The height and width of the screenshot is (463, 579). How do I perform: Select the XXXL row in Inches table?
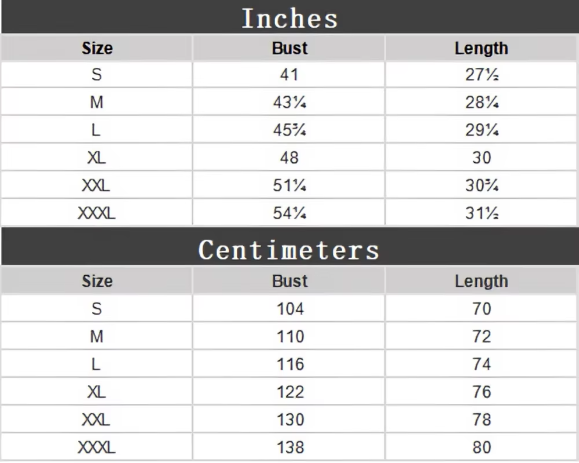289,213
